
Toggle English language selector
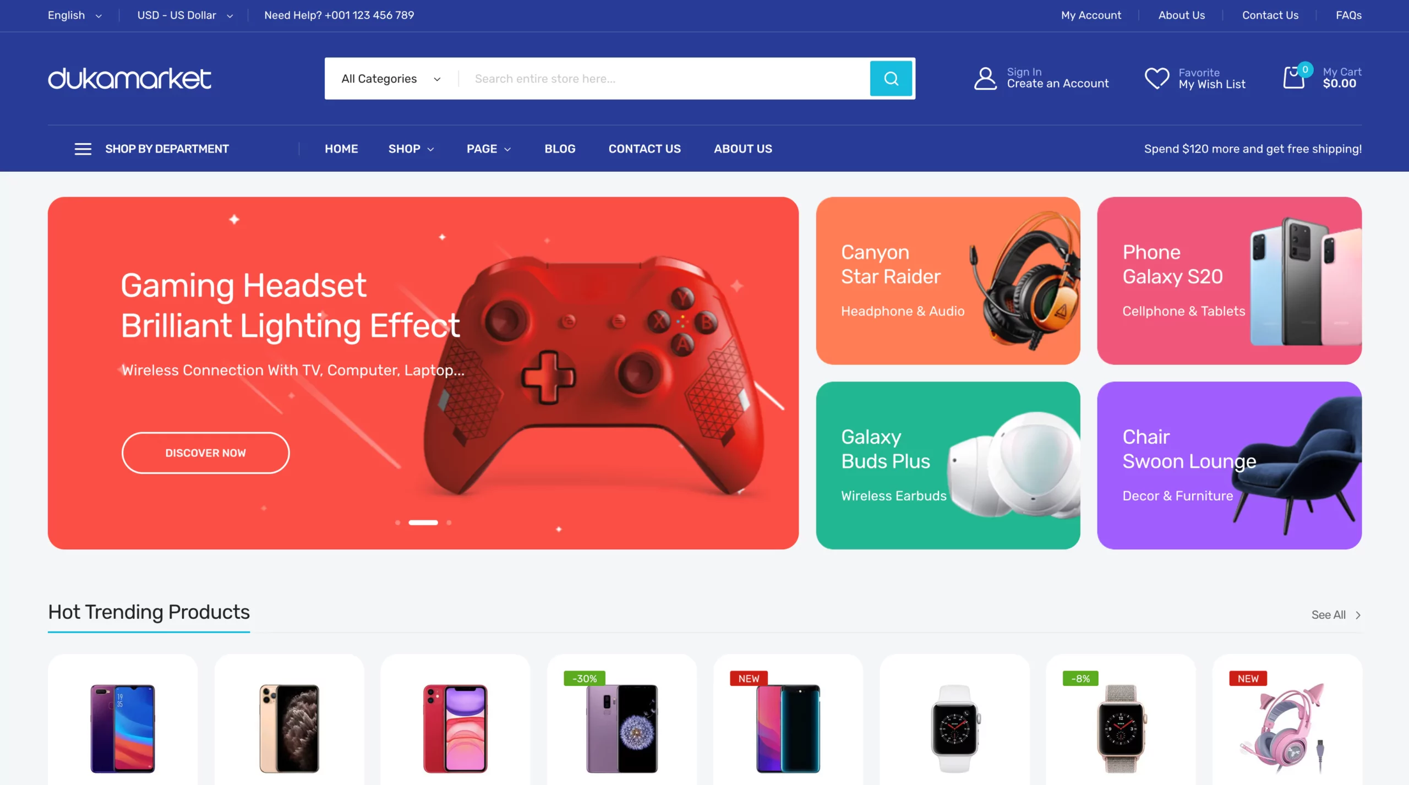click(74, 15)
